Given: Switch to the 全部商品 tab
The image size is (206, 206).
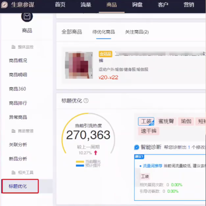Looking at the screenshot, I should click(72, 32).
